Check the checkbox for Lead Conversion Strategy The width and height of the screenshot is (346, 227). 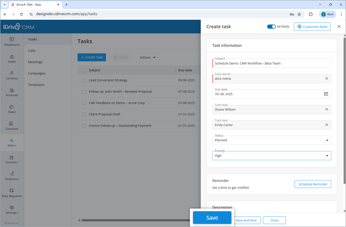click(84, 80)
